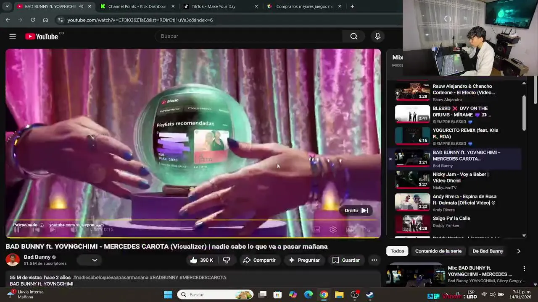Close the Channel Points Kick tab
Screen dimensions: 538x302
click(173, 6)
